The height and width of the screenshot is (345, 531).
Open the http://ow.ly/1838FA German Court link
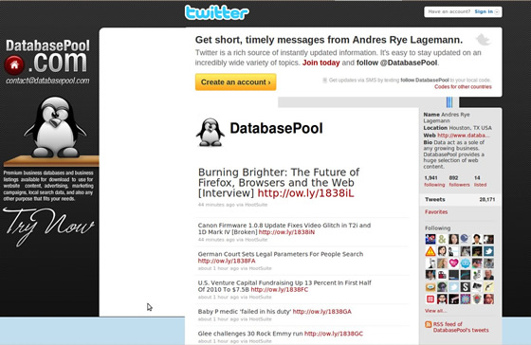point(227,261)
